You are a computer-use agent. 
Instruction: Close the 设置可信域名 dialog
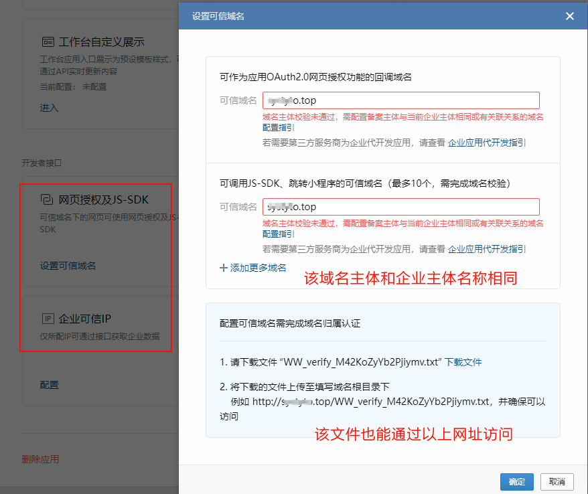tap(570, 16)
